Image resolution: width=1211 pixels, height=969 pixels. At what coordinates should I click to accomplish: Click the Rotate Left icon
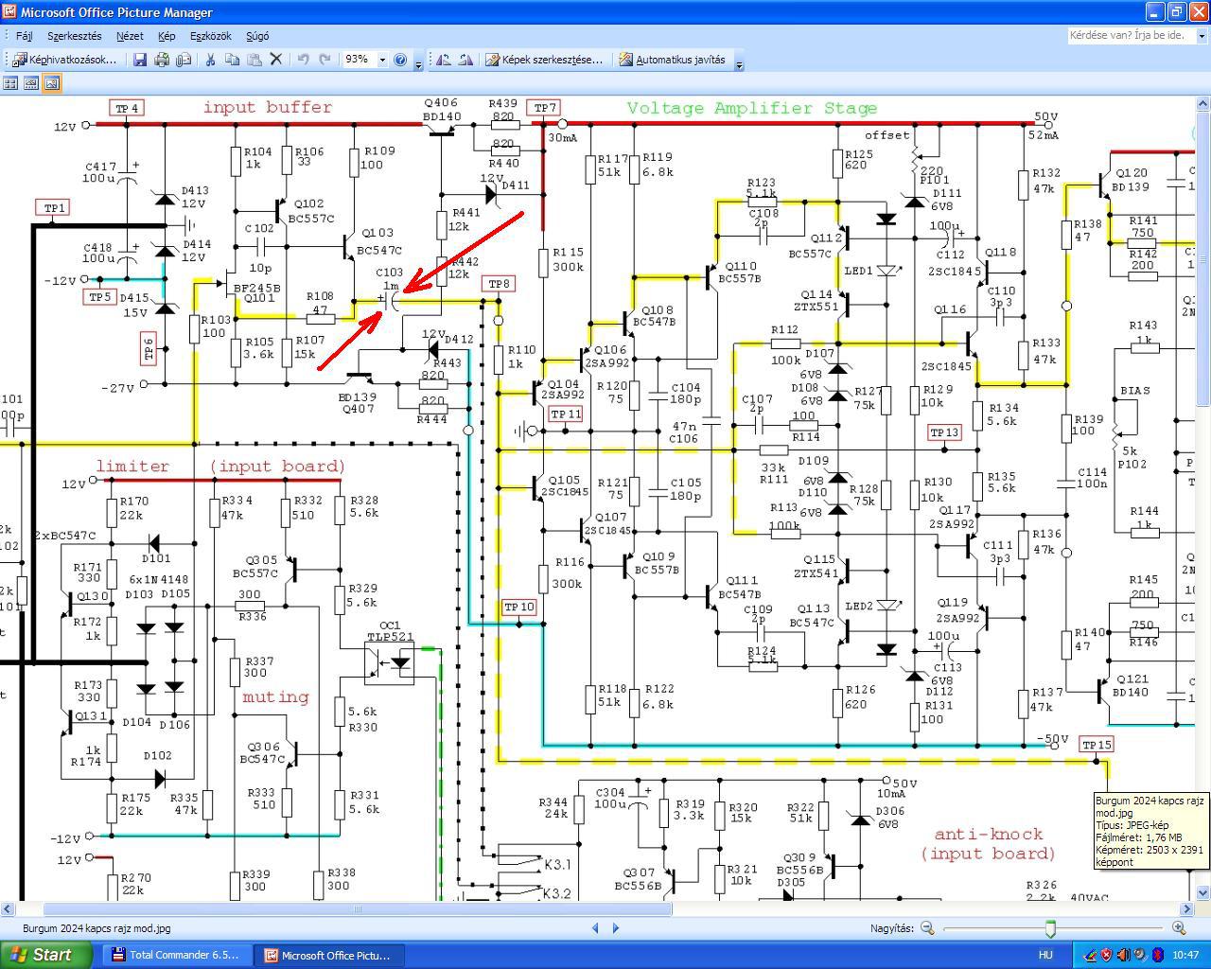click(443, 60)
